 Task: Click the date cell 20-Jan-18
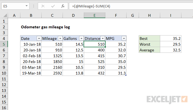pos(31,50)
